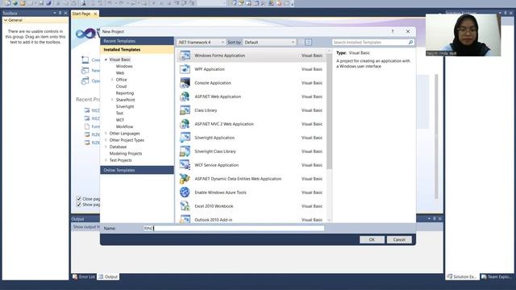516x290 pixels.
Task: Switch templates to medium icons view
Action: point(308,42)
